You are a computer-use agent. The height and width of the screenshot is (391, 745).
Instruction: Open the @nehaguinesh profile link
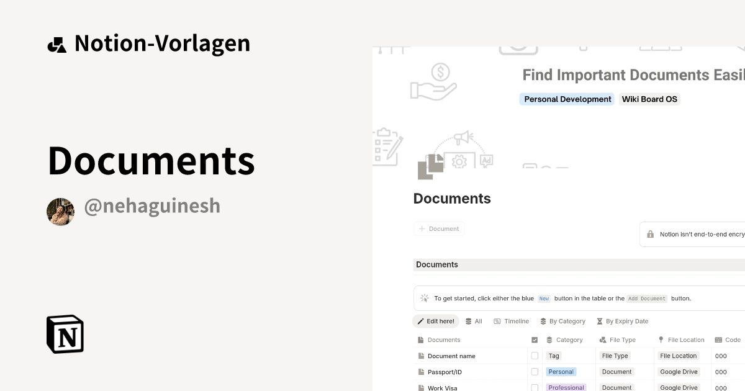coord(153,205)
